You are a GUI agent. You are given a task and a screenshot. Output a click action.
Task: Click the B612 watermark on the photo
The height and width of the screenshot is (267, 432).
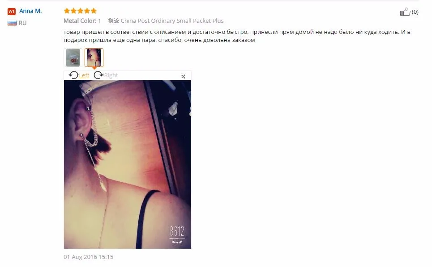(x=177, y=231)
